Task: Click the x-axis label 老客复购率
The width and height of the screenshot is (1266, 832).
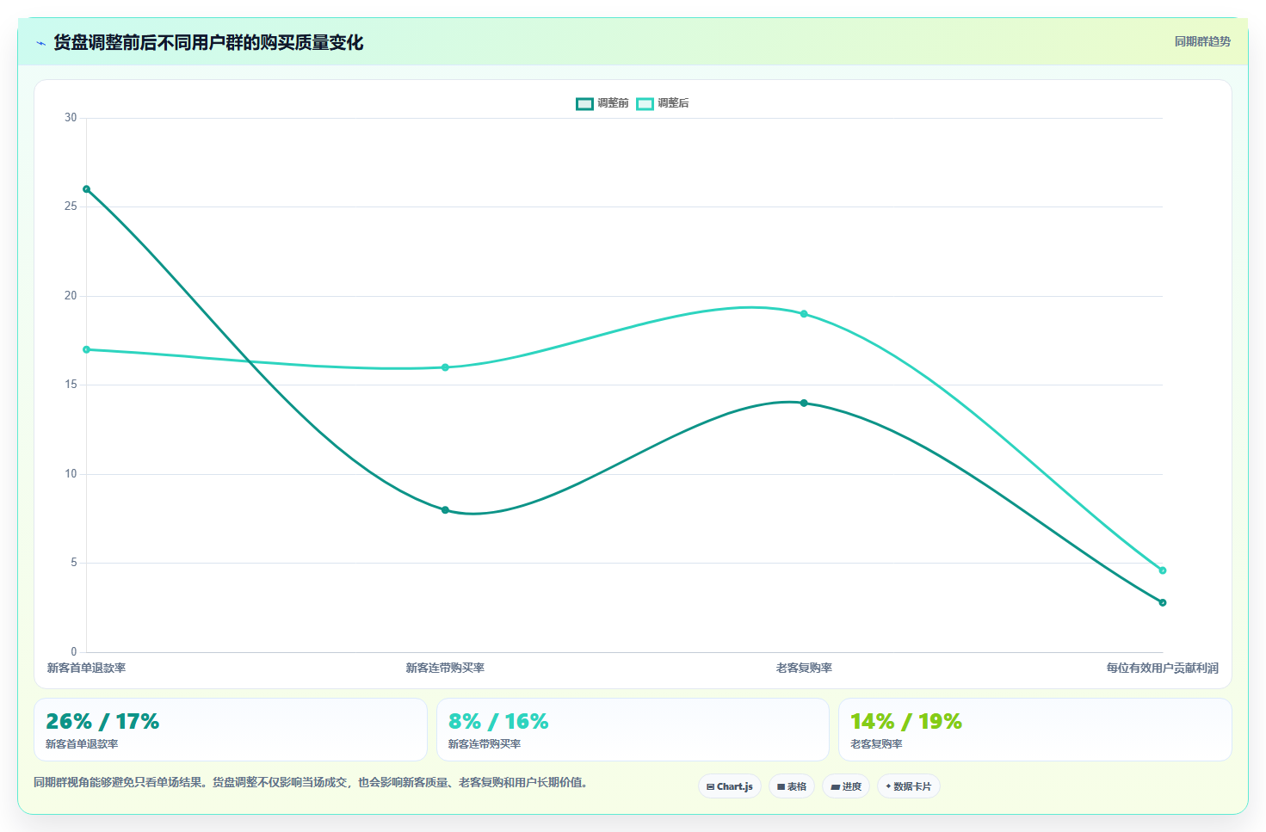Action: [804, 668]
